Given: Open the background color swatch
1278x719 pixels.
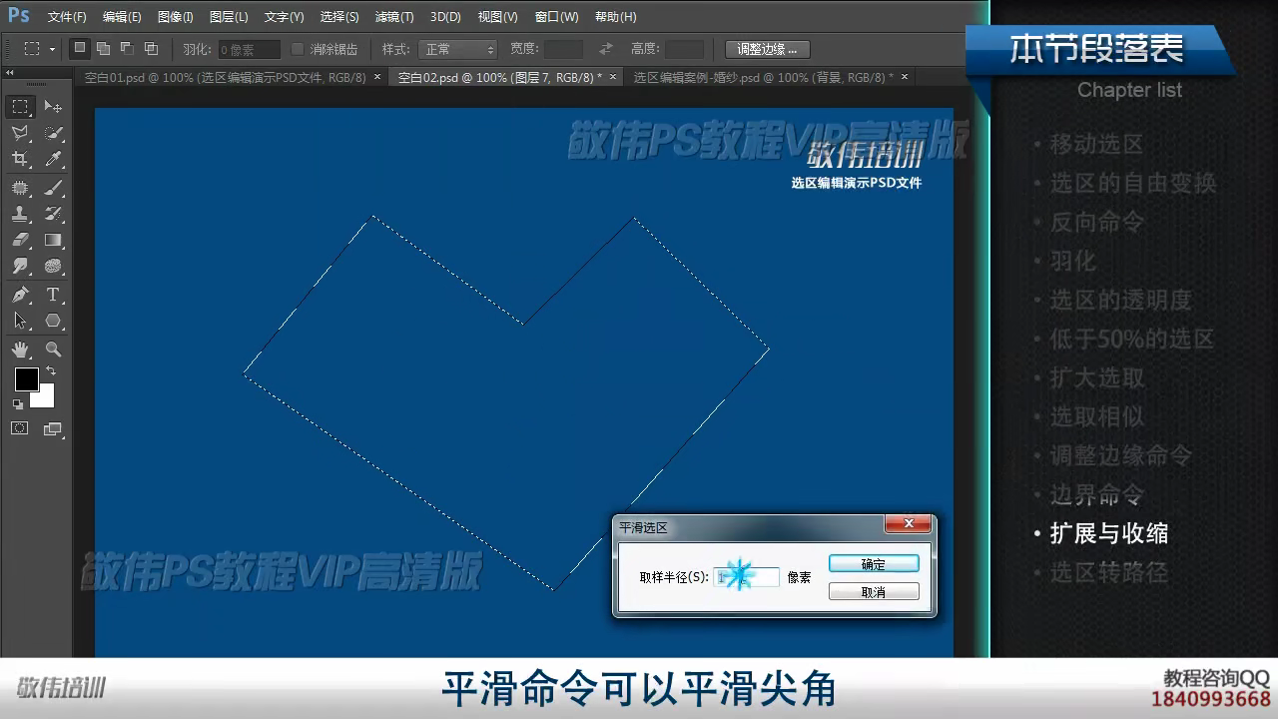Looking at the screenshot, I should click(45, 398).
